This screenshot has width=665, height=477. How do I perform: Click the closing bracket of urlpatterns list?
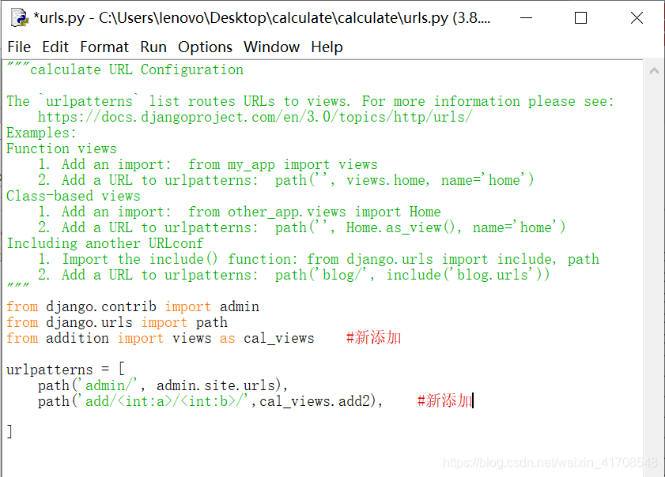pos(9,432)
